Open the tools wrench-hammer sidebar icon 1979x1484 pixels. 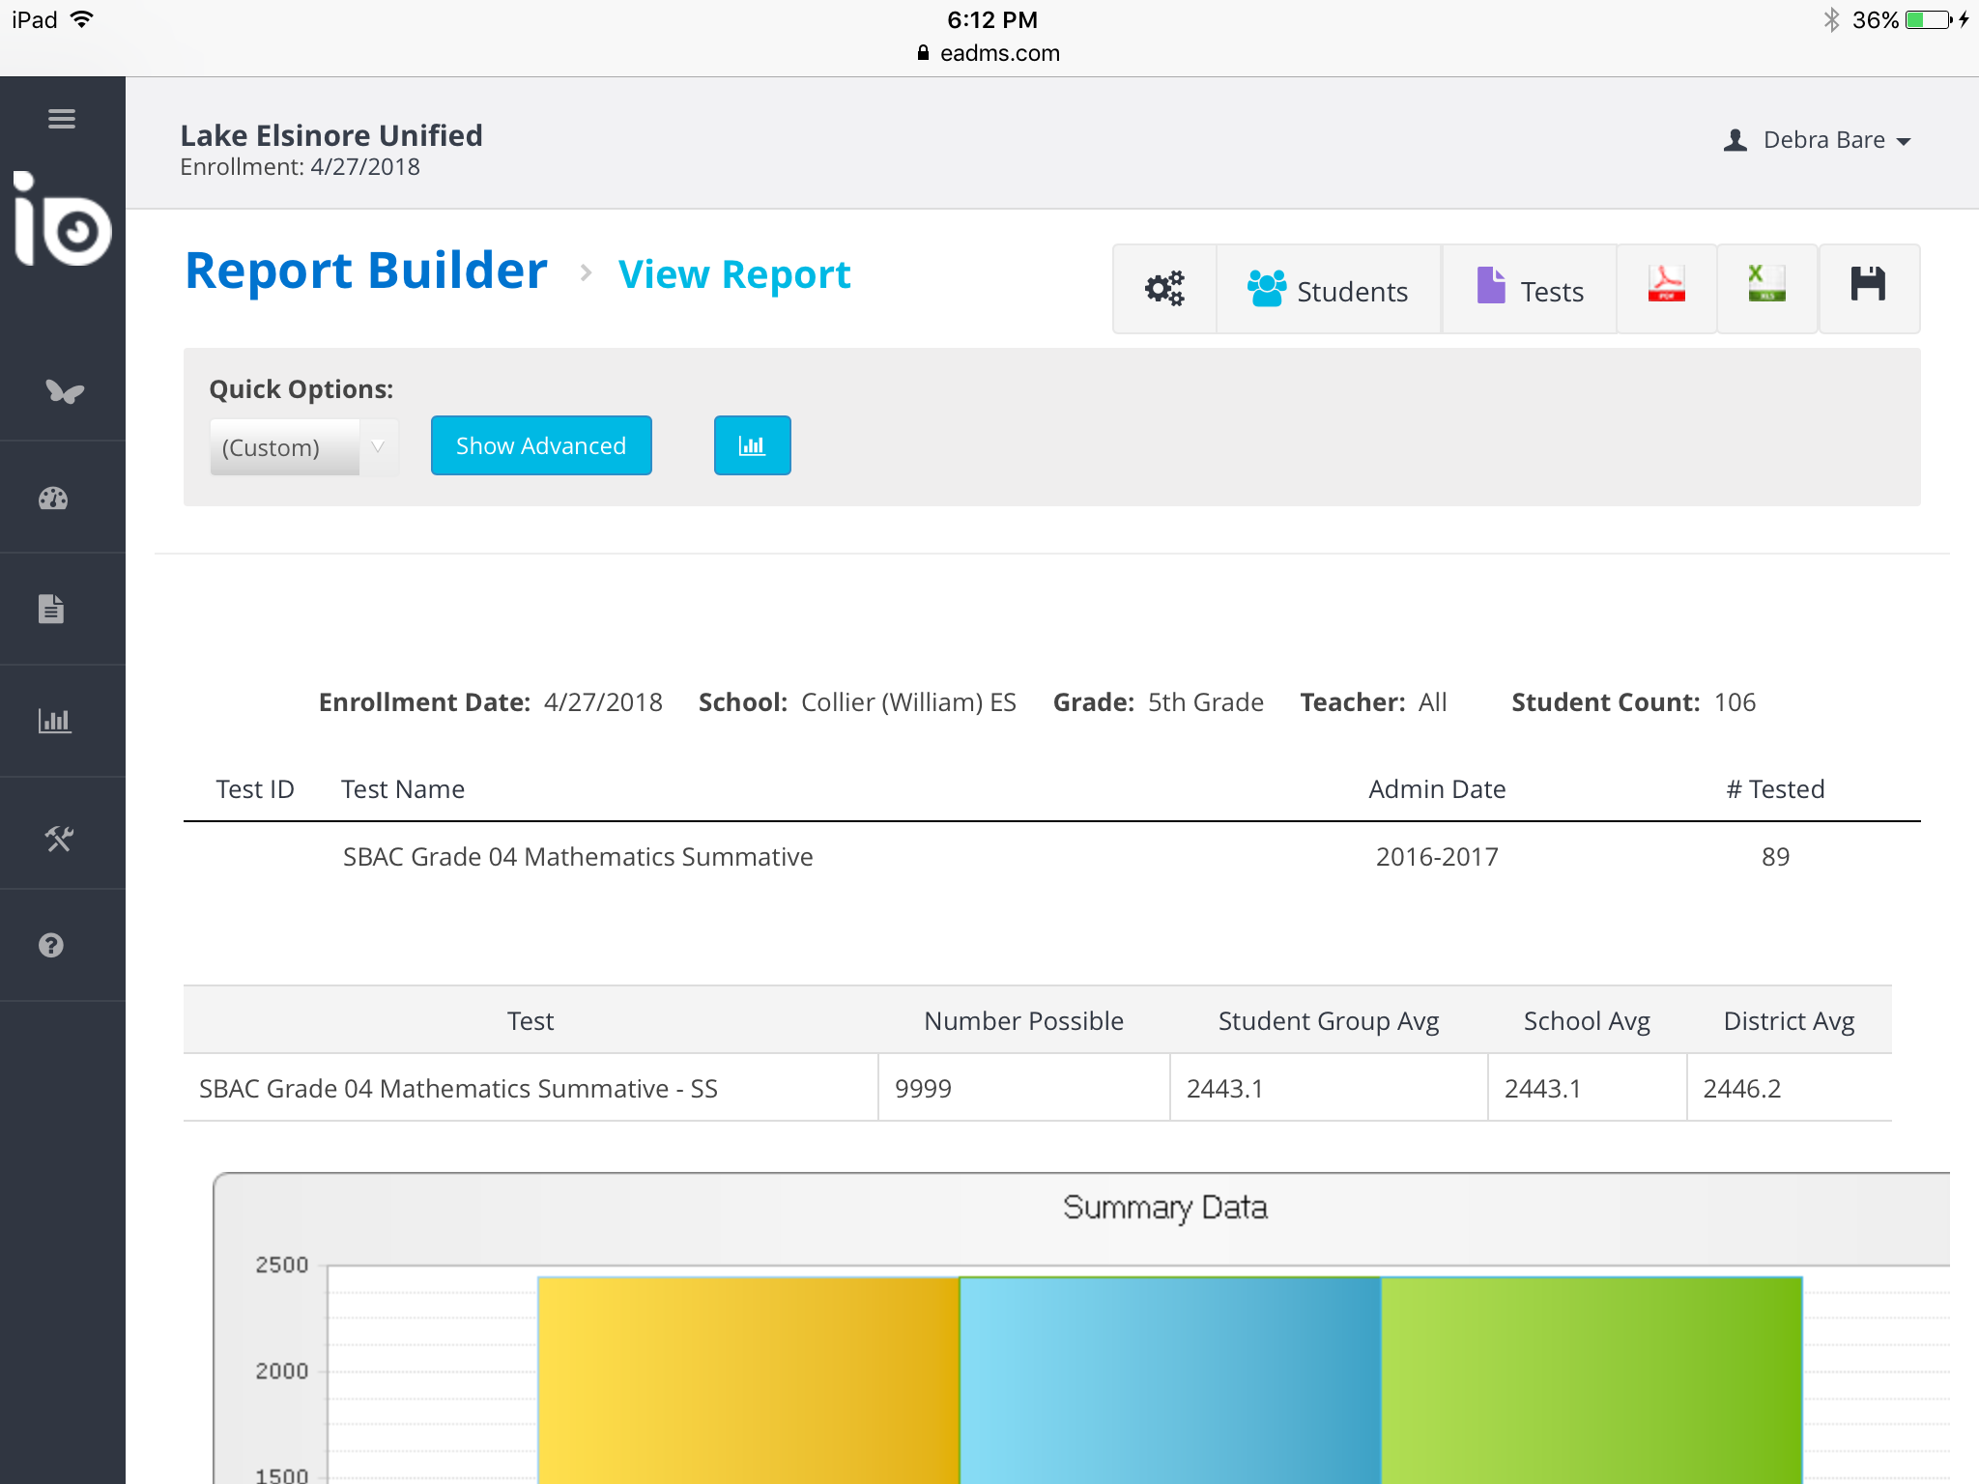(59, 838)
